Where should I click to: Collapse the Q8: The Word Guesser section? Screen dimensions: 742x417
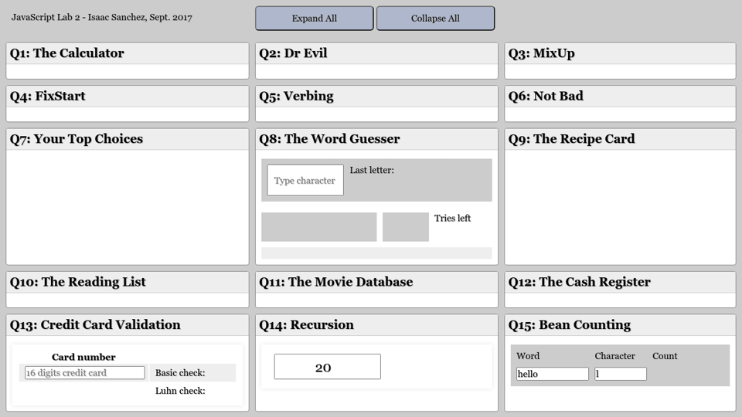(376, 139)
